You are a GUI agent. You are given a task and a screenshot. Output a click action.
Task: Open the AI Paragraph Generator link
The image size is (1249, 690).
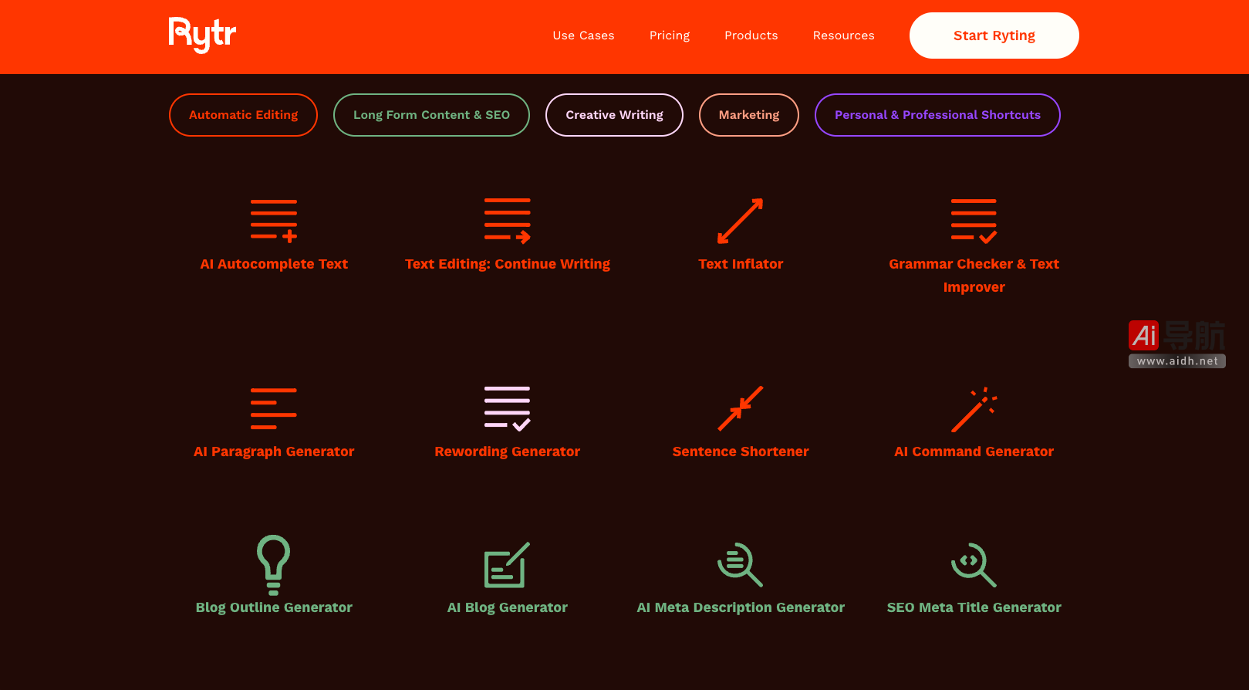tap(274, 452)
